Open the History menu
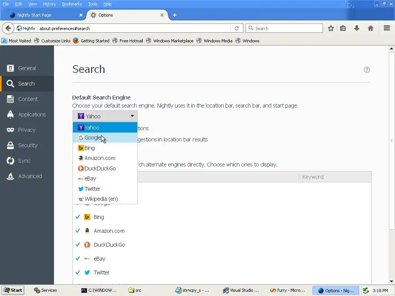This screenshot has height=296, width=395. tap(49, 4)
